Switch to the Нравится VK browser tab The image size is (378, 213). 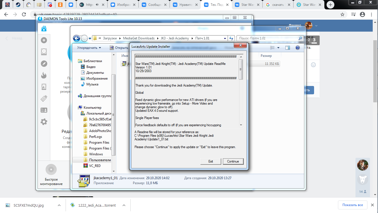click(185, 5)
